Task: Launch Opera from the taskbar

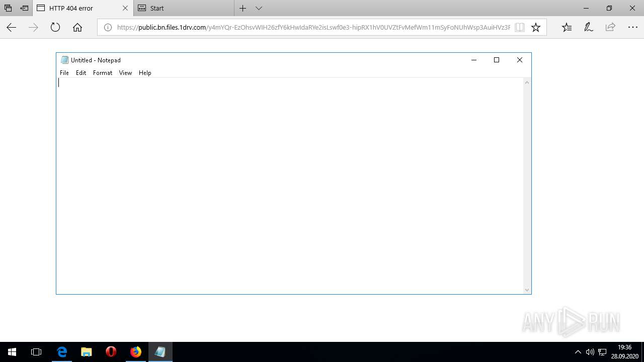Action: coord(111,352)
